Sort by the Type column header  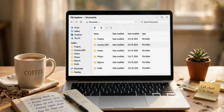(144, 34)
